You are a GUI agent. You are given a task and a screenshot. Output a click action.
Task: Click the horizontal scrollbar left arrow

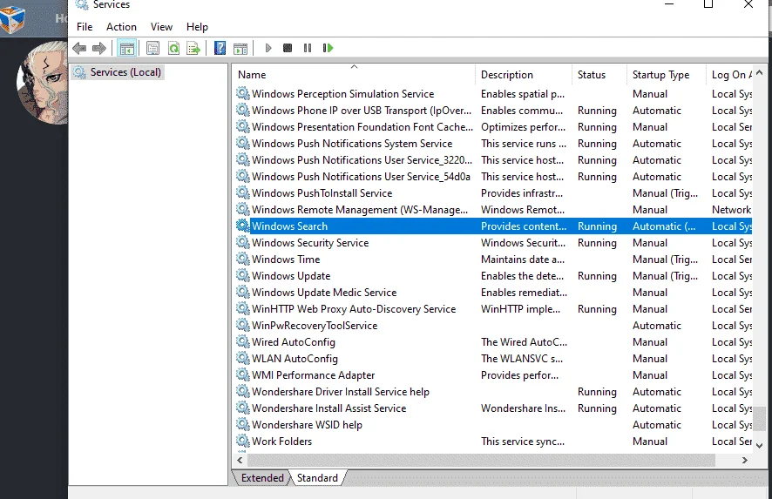click(x=240, y=460)
